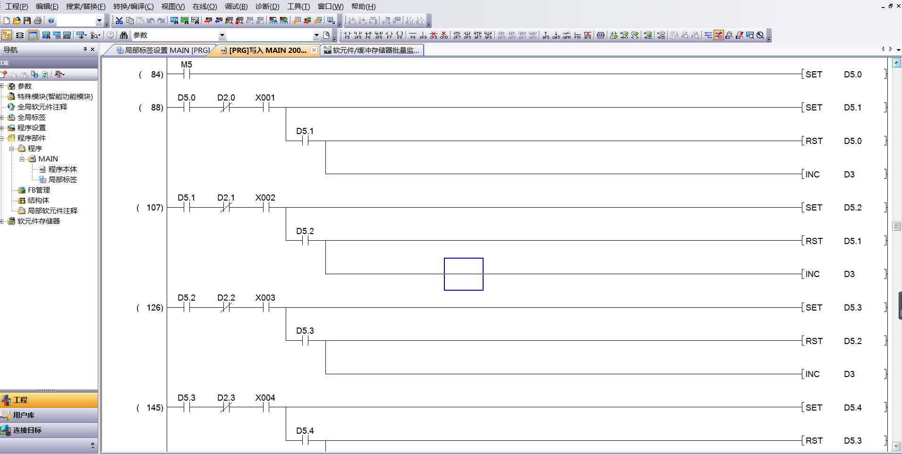The image size is (902, 454).
Task: Click the 用户库 panel button
Action: point(24,415)
